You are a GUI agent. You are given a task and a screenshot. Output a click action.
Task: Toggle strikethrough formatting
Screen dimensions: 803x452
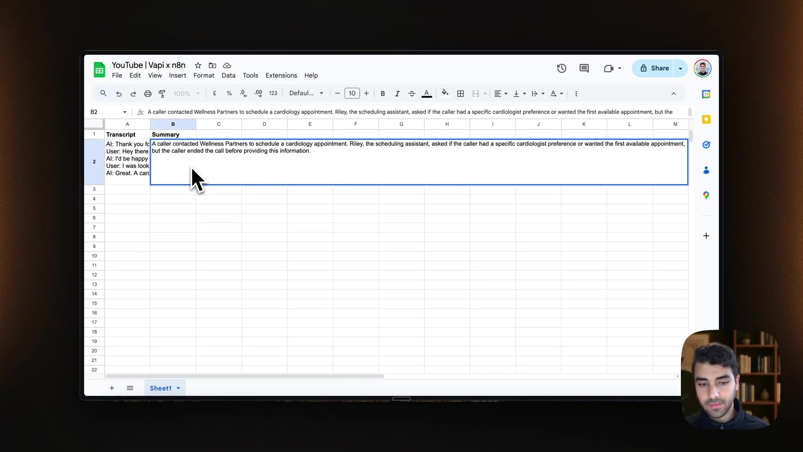coord(412,94)
